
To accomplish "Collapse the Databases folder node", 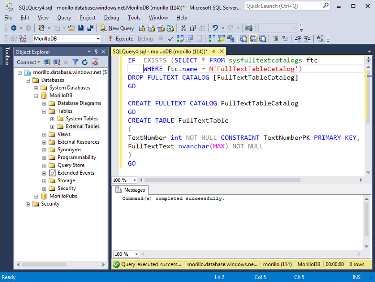I will point(28,80).
